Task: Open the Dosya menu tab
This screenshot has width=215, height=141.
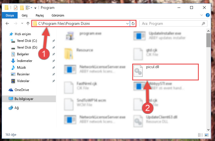Action: pyautogui.click(x=10, y=15)
